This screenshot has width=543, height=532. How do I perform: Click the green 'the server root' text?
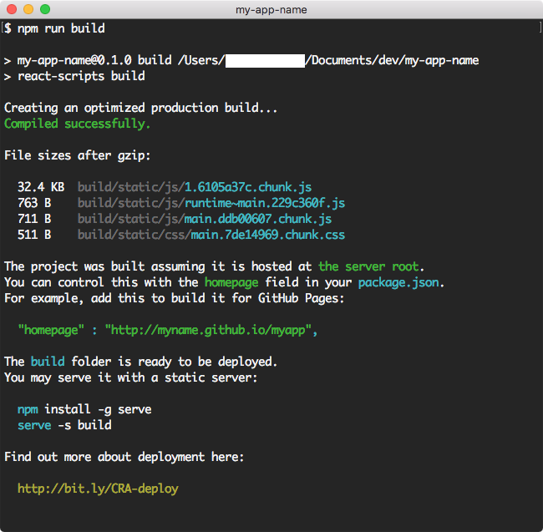coord(371,266)
